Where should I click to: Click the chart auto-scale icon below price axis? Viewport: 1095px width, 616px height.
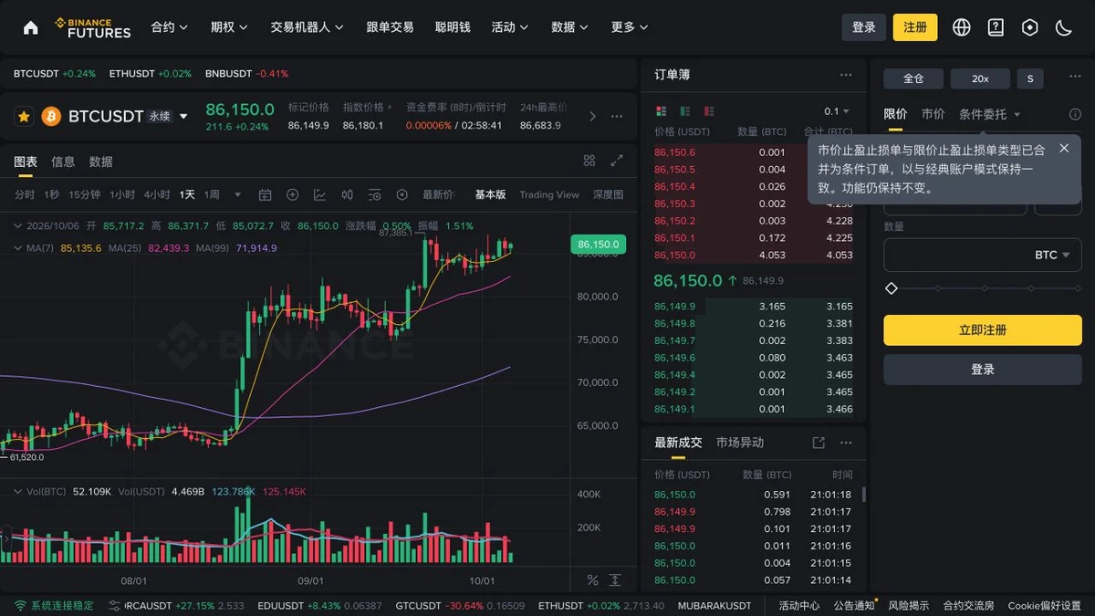click(x=615, y=580)
